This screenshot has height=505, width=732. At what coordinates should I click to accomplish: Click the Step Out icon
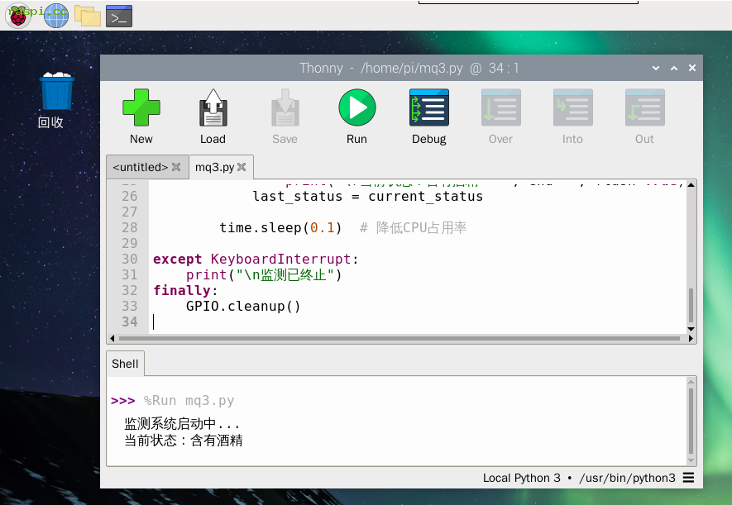coord(644,108)
